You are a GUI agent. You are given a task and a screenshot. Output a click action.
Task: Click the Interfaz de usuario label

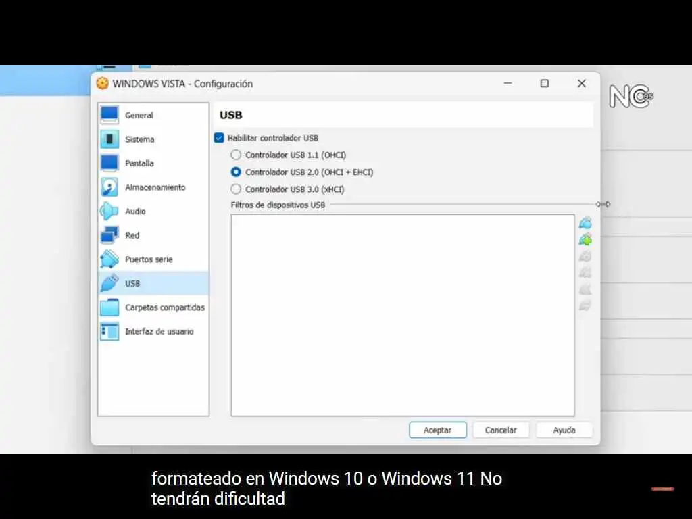tap(159, 331)
